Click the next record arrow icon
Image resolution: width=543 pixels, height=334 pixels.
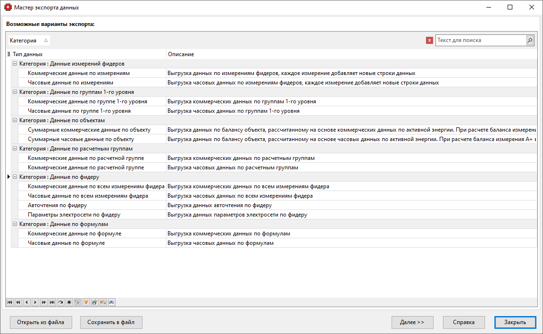coord(35,302)
